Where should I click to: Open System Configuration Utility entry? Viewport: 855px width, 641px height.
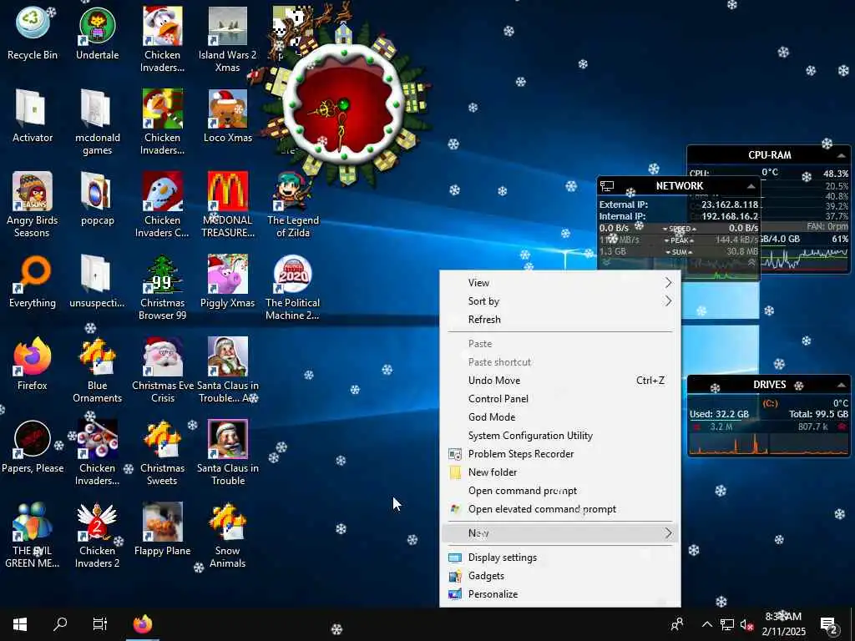tap(560, 436)
